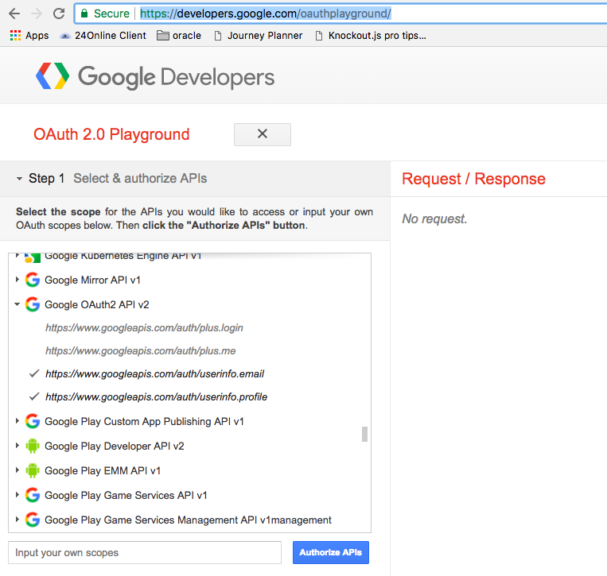Open the Journey Planner bookmark
This screenshot has height=576, width=607.
pyautogui.click(x=259, y=36)
